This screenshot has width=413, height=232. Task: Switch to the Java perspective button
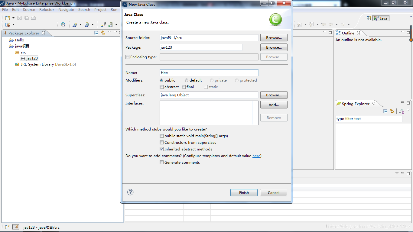[381, 18]
